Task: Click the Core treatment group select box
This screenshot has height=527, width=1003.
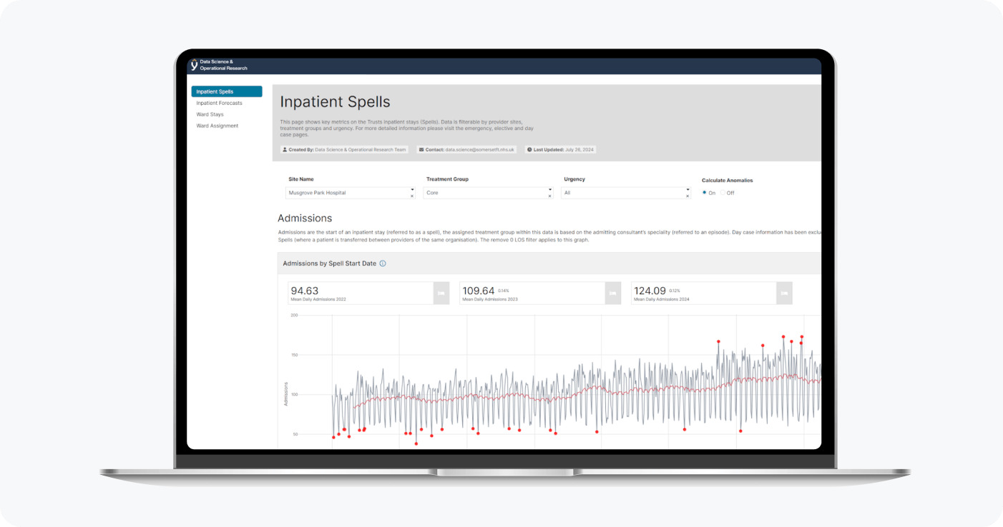Action: click(488, 193)
